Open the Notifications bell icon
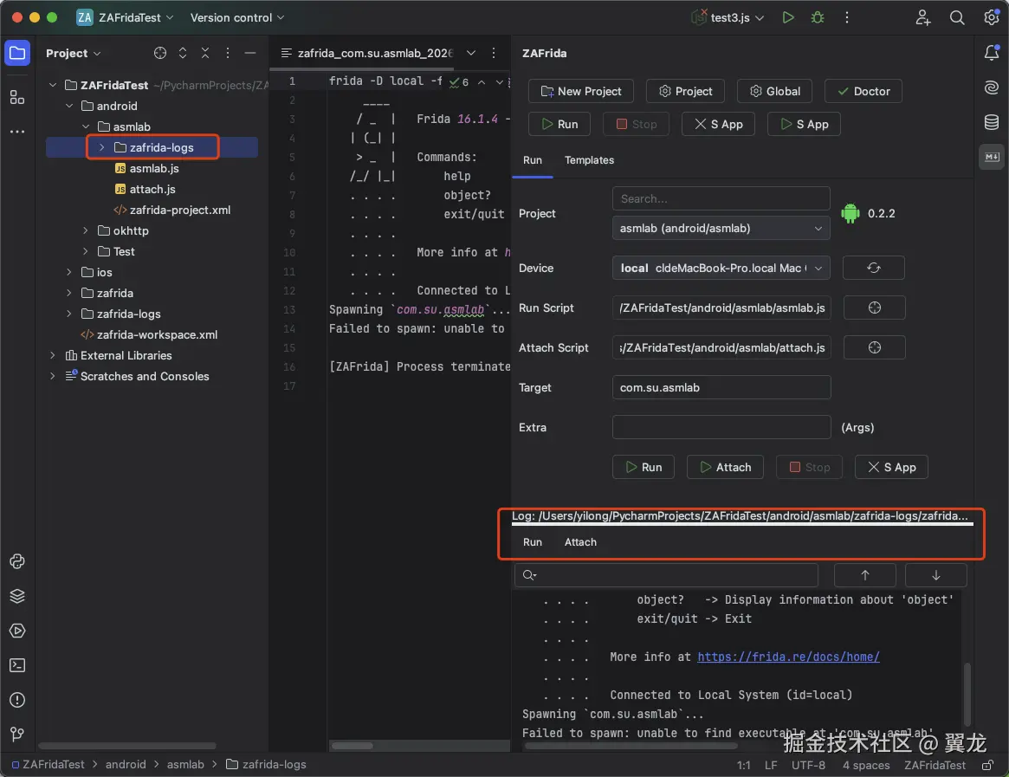The image size is (1009, 777). point(992,54)
